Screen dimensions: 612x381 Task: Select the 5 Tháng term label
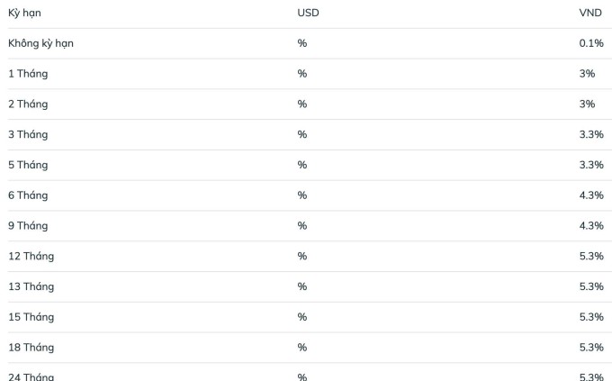pos(28,165)
